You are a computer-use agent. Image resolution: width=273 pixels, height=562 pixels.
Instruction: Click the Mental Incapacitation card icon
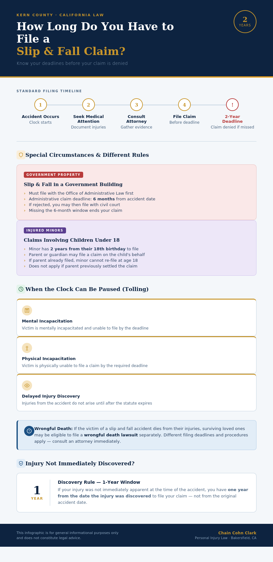(27, 310)
